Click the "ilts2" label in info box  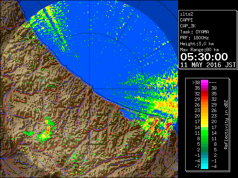pos(187,14)
